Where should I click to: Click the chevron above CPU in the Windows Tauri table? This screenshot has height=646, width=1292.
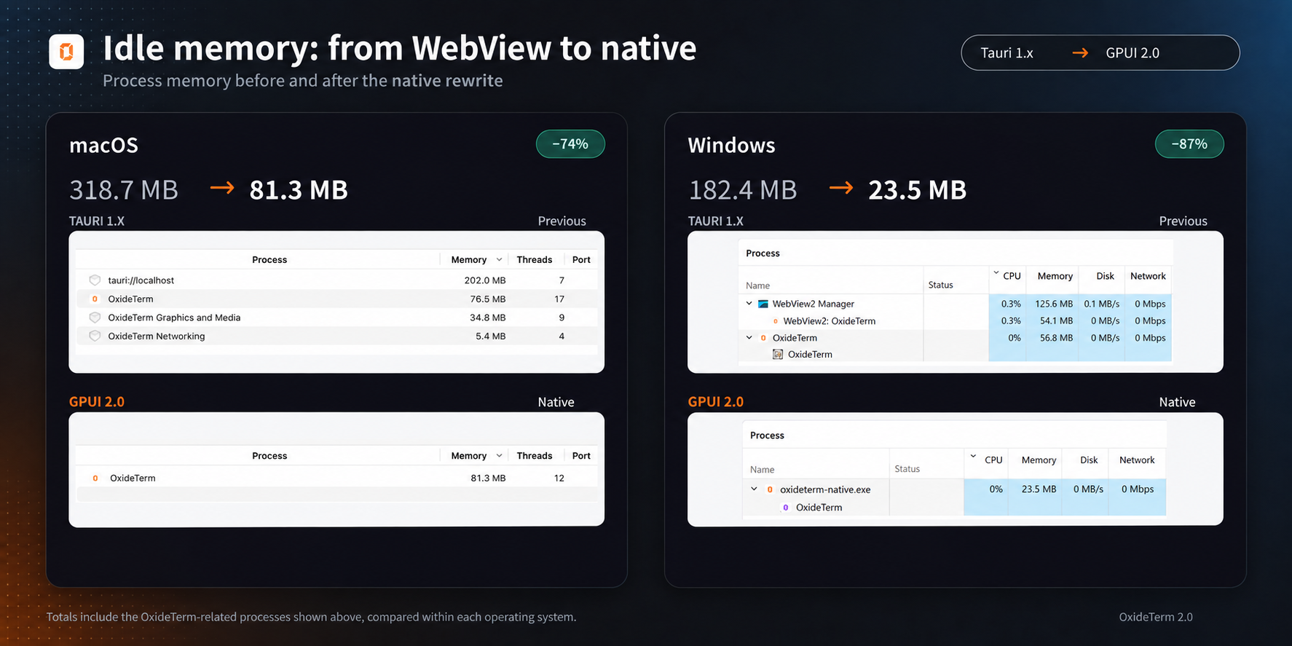(996, 272)
